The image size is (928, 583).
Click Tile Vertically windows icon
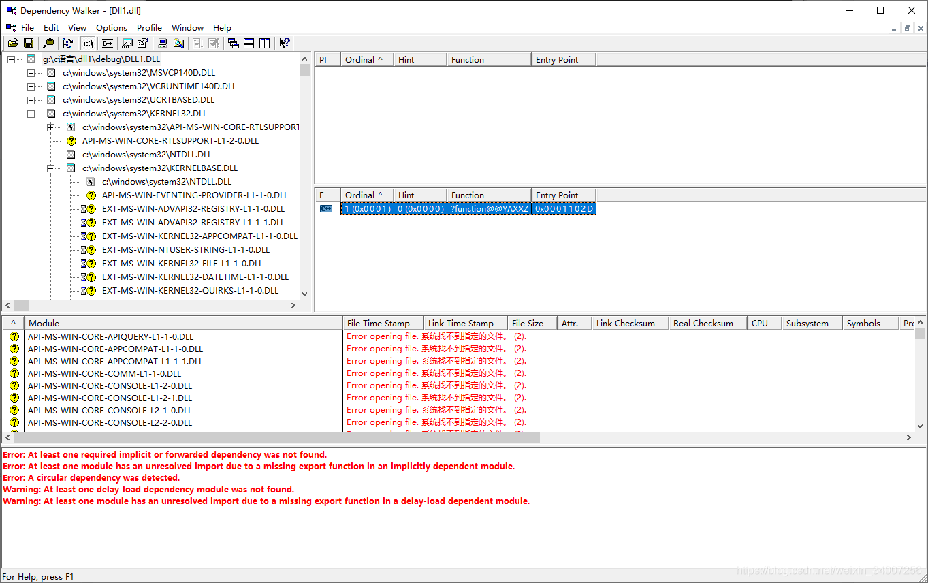point(265,43)
